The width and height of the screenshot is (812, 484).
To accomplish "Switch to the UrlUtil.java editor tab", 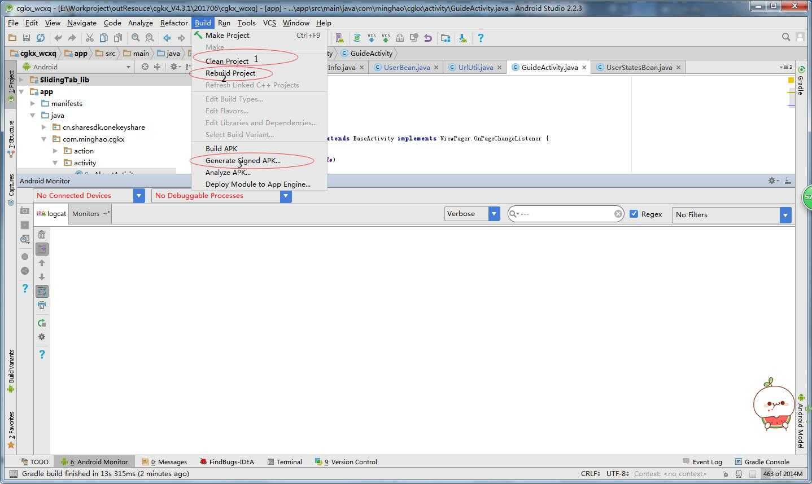I will (475, 67).
